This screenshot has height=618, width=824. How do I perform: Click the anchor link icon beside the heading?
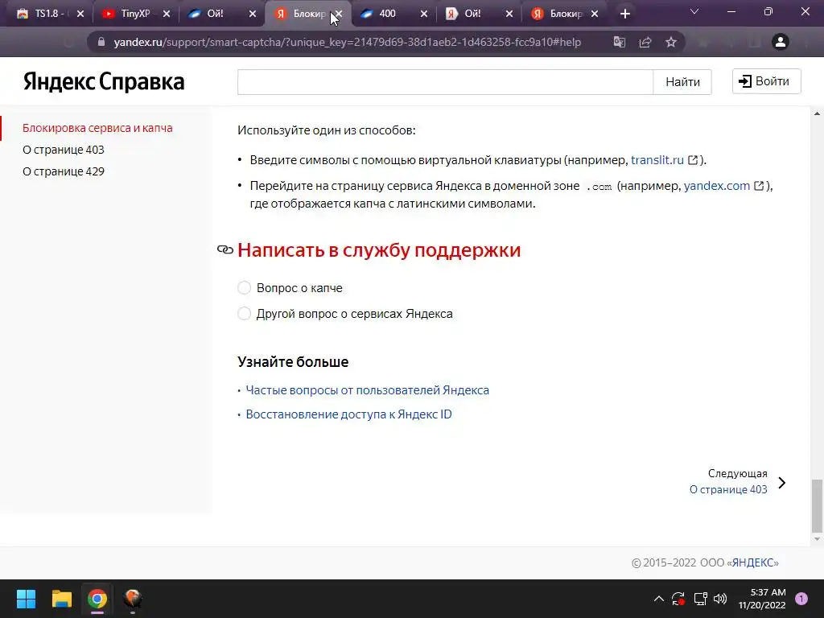coord(225,249)
